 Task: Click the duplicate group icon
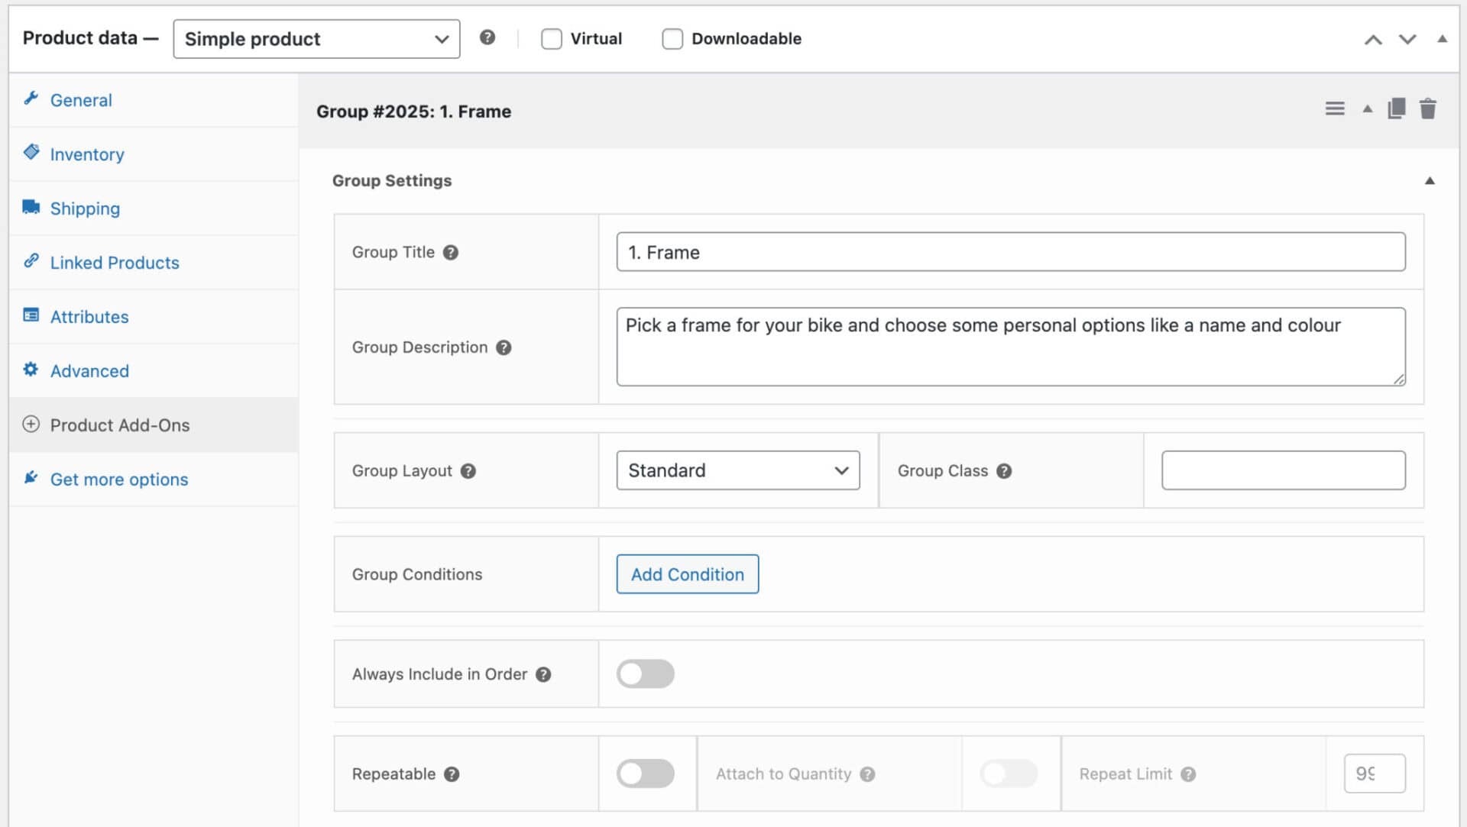(1396, 108)
